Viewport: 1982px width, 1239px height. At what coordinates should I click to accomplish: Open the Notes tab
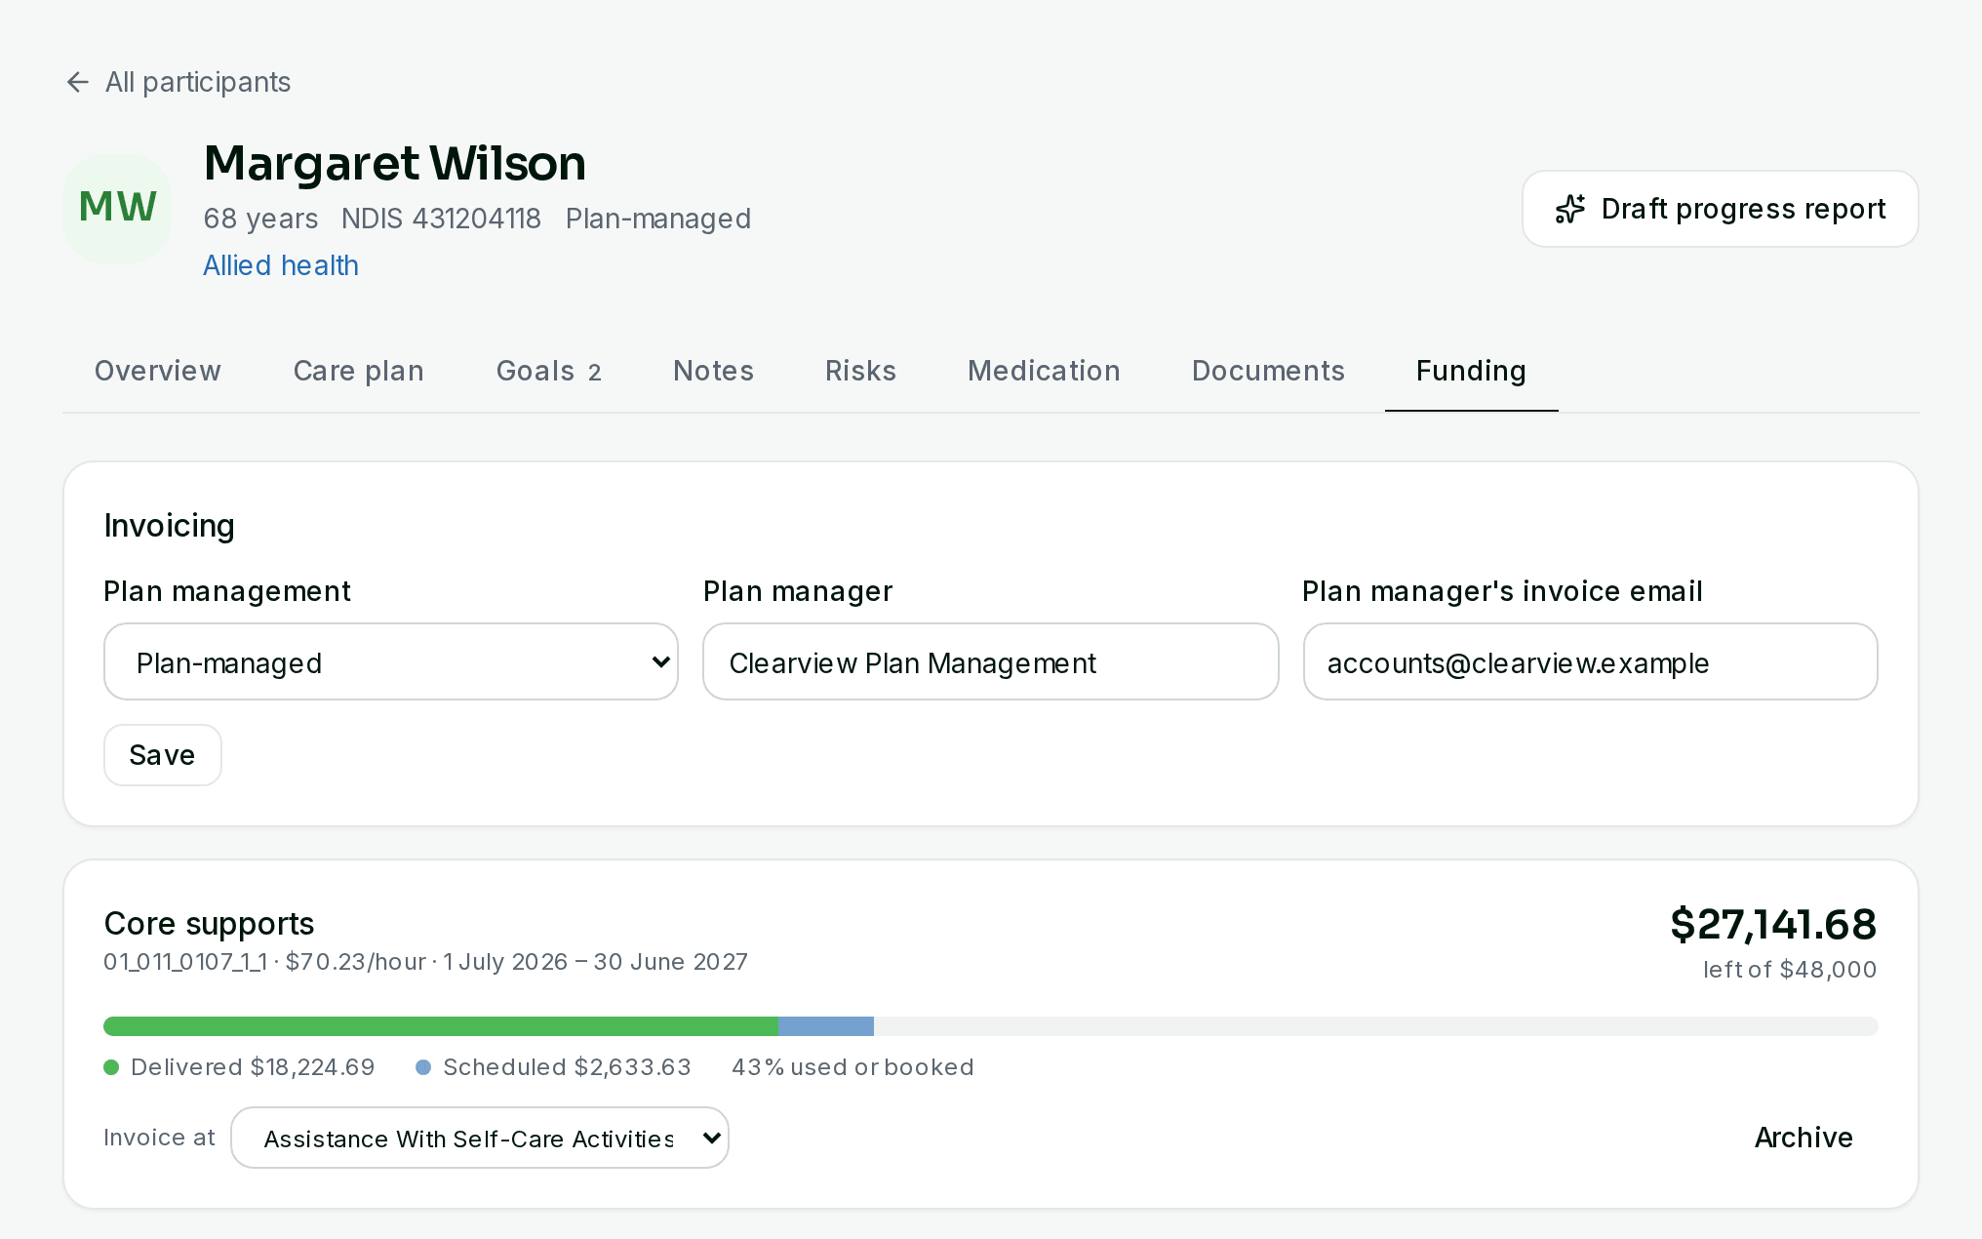click(713, 371)
